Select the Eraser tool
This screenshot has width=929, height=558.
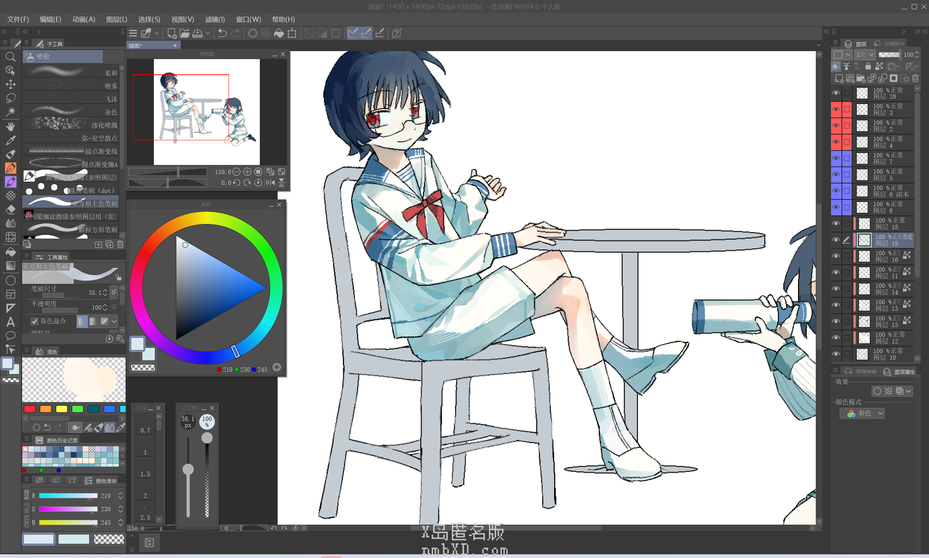(x=11, y=210)
